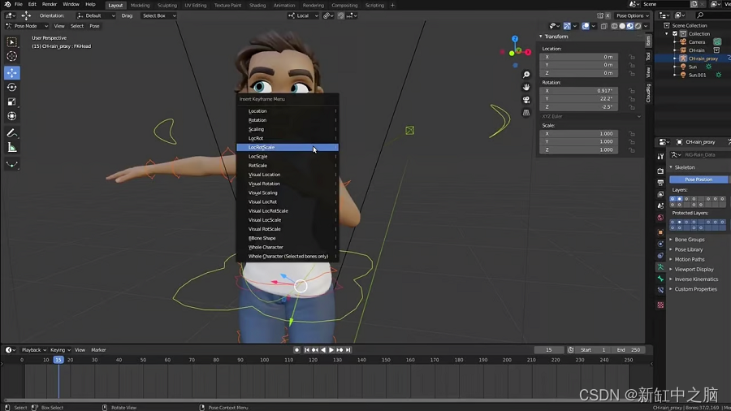The width and height of the screenshot is (731, 411).
Task: Click the pan view hand icon
Action: tap(526, 87)
